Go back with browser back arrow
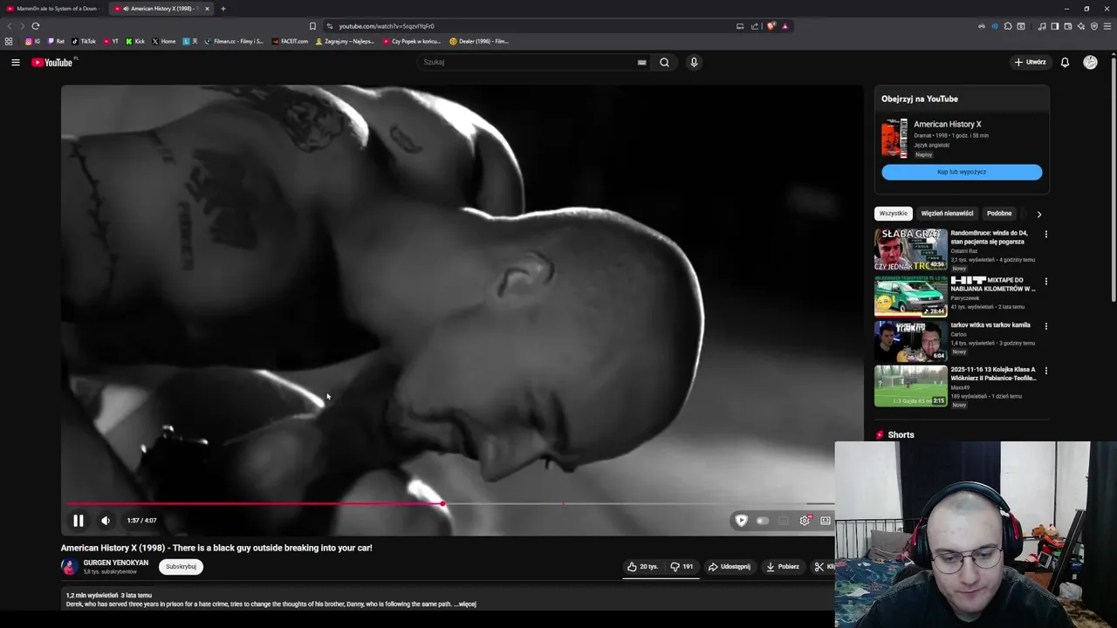Screen dimensions: 1117x628 pos(10,26)
